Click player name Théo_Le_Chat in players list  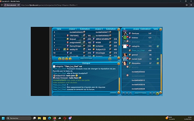pyautogui.click(x=138, y=51)
